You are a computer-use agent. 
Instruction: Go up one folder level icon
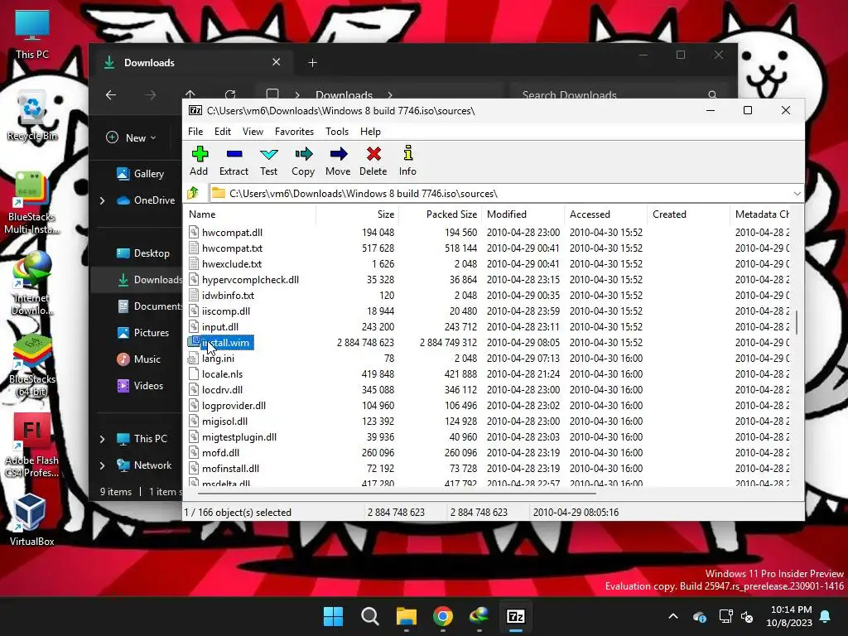coord(193,193)
